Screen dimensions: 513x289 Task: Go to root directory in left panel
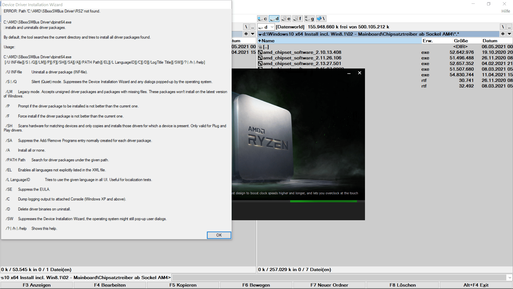click(x=246, y=27)
